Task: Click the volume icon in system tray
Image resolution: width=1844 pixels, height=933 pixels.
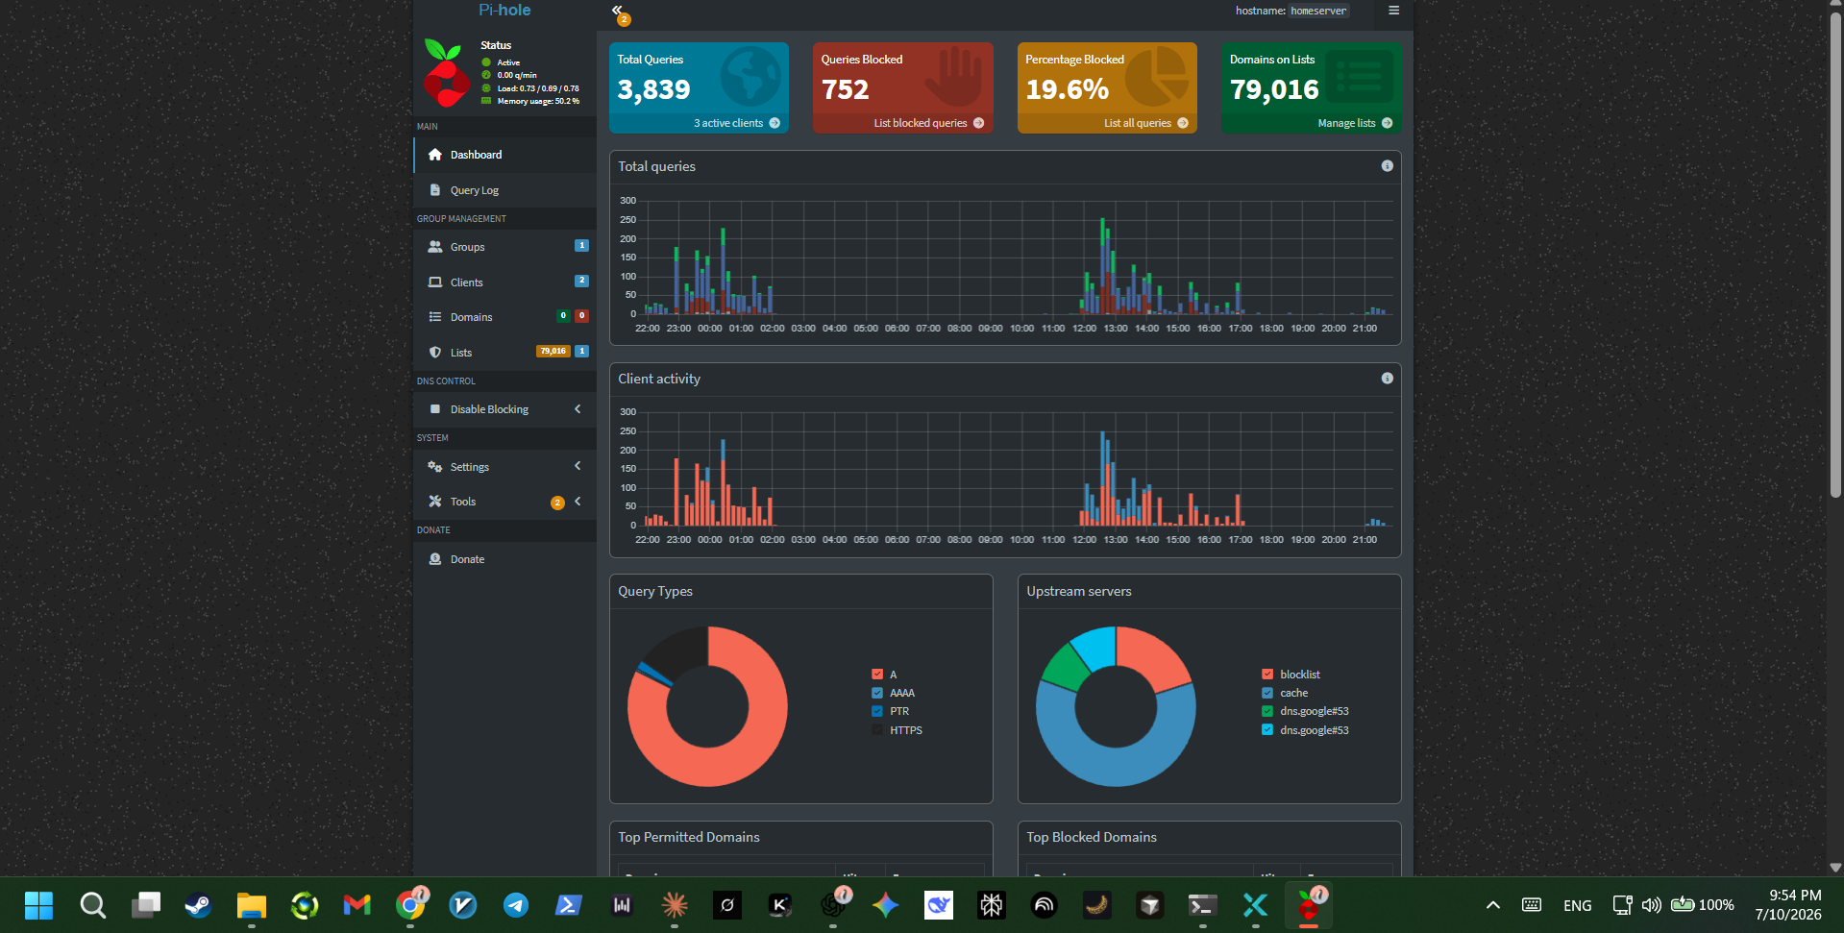Action: 1651,905
